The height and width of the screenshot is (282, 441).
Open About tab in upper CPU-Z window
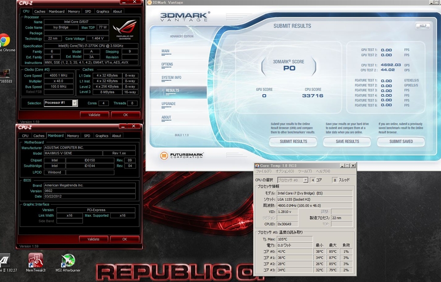[x=117, y=12]
